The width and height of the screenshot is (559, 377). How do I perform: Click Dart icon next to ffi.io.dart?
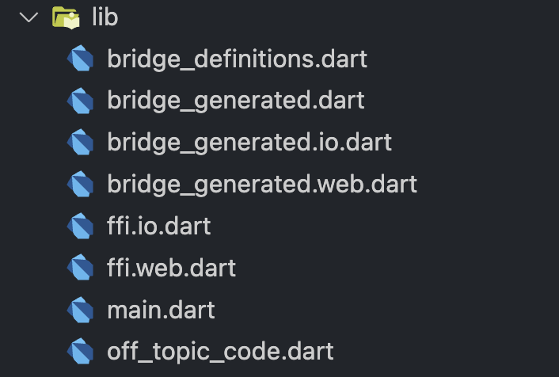click(81, 226)
